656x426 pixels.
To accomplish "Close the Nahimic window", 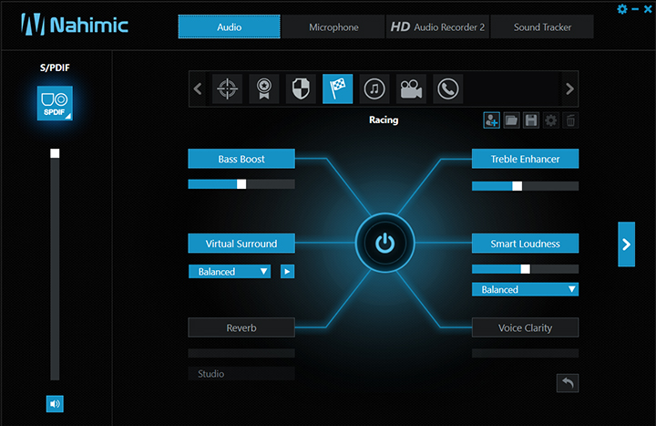I will pyautogui.click(x=648, y=9).
